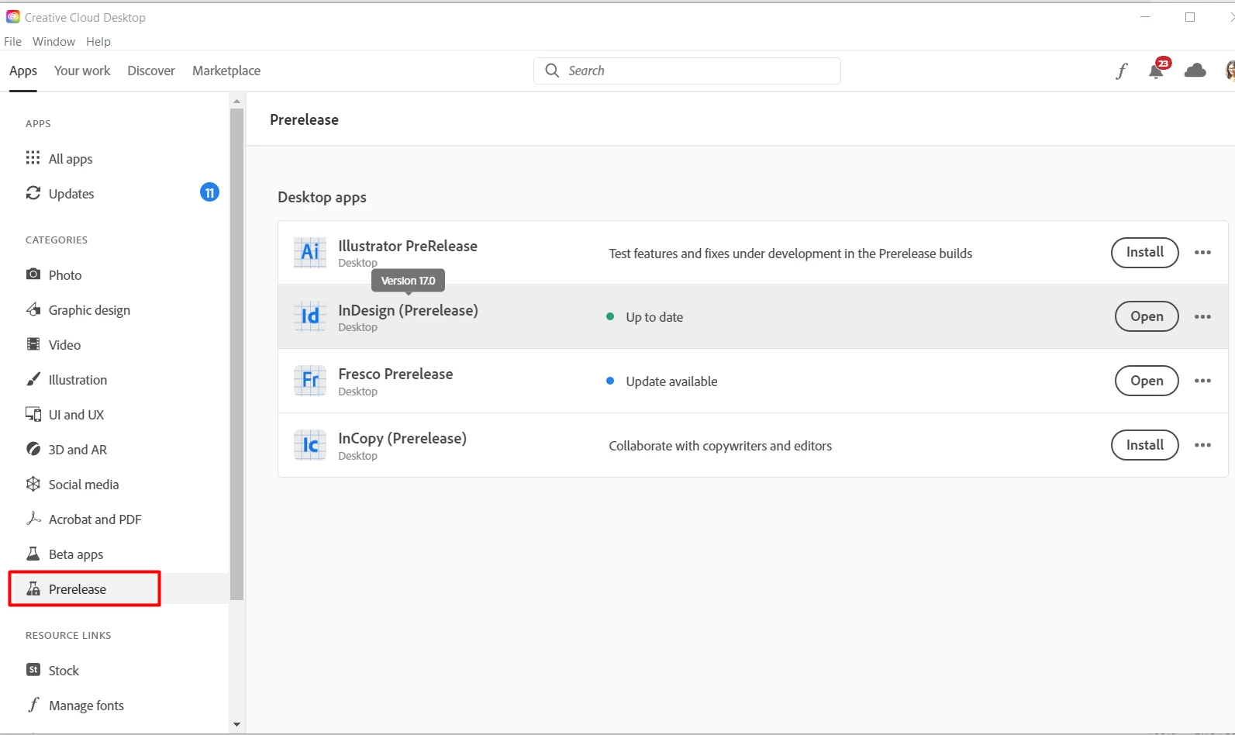Click the user profile avatar

(x=1230, y=71)
